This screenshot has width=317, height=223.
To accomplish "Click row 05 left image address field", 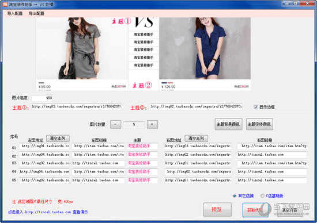I will [x=44, y=180].
